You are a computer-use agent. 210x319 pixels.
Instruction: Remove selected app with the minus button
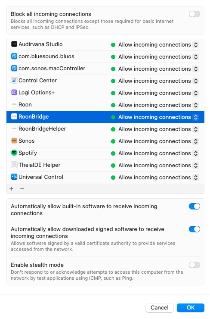tap(22, 188)
